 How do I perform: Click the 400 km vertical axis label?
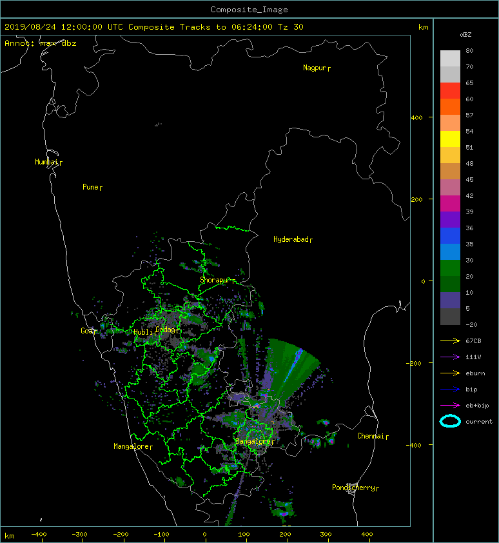(x=416, y=118)
